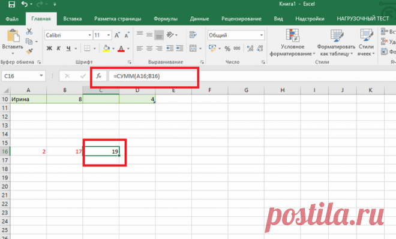Open Условное форматирование menu

[x=292, y=43]
